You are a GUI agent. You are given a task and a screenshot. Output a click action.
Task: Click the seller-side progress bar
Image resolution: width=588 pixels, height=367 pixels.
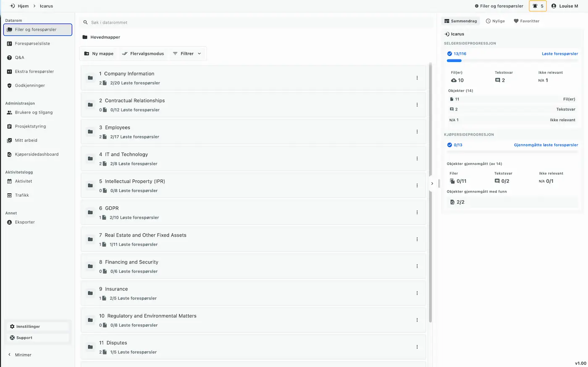click(512, 61)
